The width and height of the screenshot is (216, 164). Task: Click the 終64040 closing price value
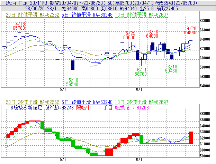pyautogui.click(x=128, y=9)
